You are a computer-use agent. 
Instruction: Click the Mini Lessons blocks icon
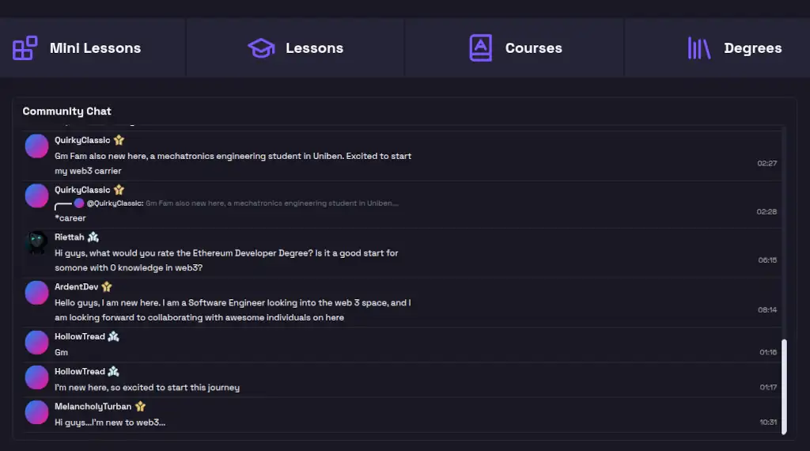pos(25,48)
